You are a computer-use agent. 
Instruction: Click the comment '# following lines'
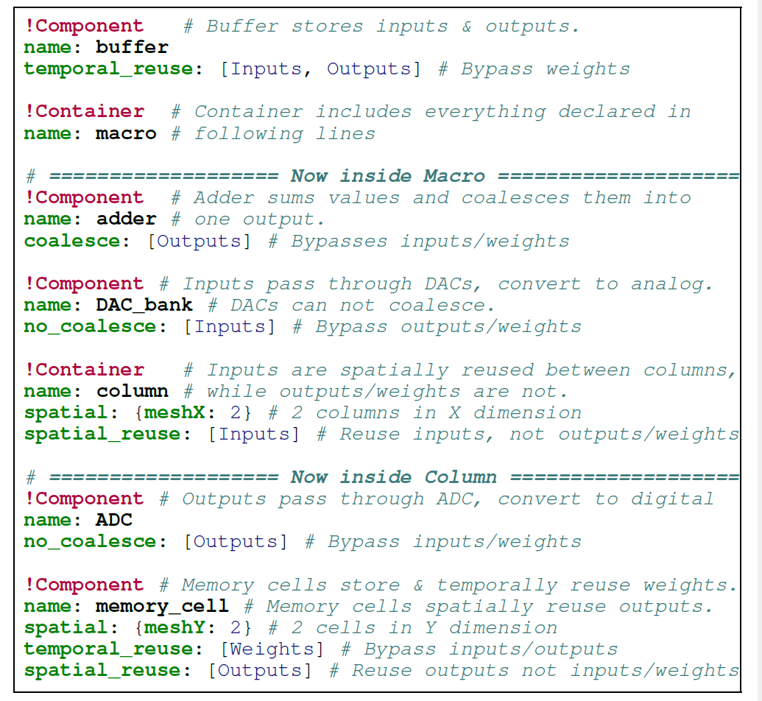274,133
